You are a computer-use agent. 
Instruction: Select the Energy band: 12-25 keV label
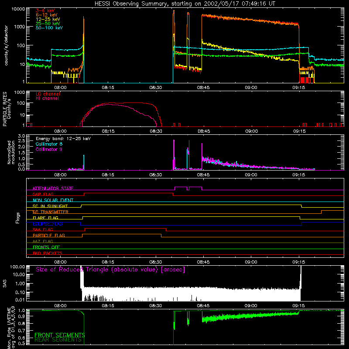63,139
